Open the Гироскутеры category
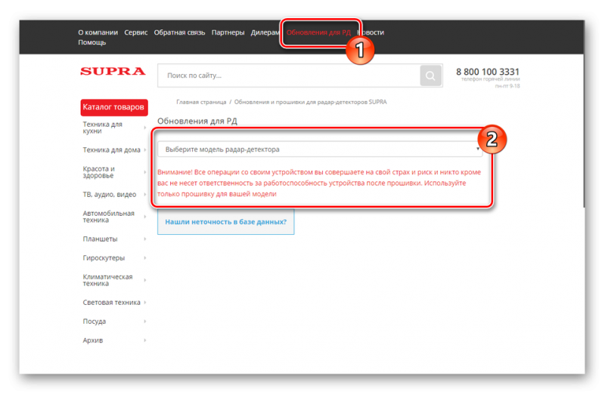The width and height of the screenshot is (605, 394). 104,258
